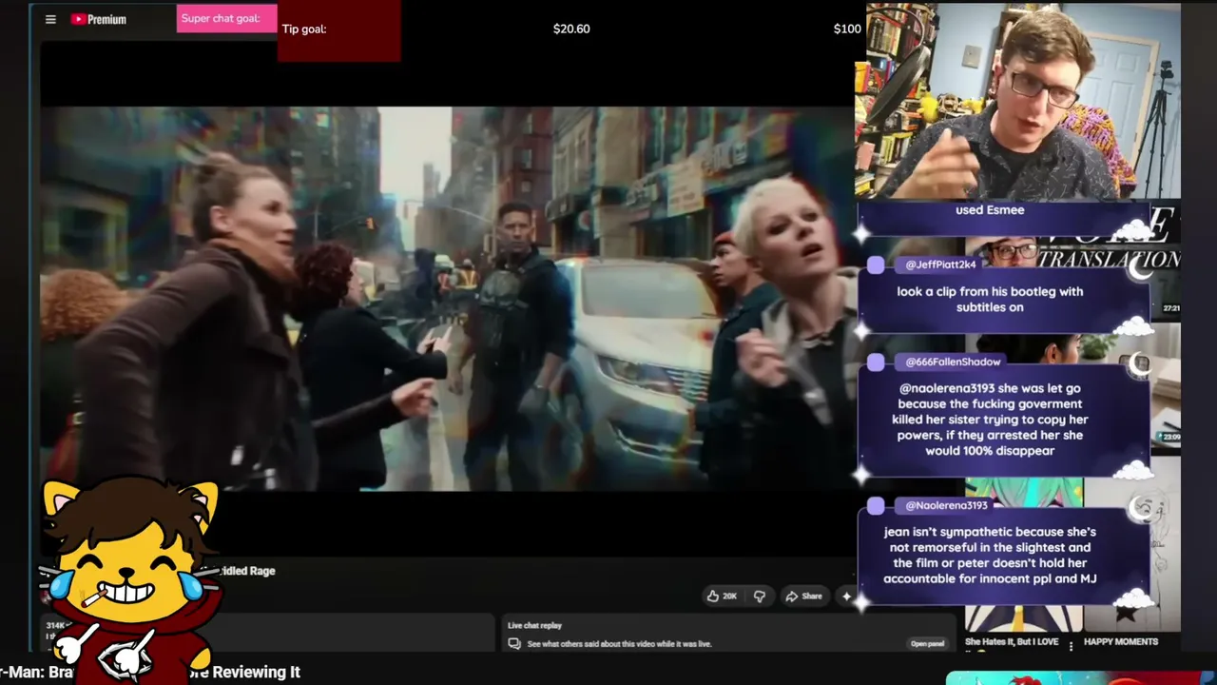This screenshot has height=685, width=1217.
Task: Click the sparkle icon beside Share
Action: tap(846, 597)
